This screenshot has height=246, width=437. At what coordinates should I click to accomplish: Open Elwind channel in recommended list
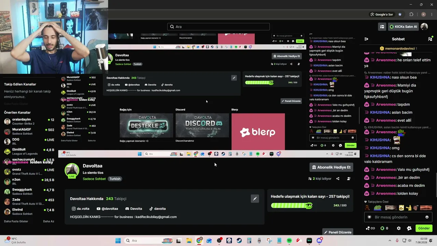[x=29, y=211]
